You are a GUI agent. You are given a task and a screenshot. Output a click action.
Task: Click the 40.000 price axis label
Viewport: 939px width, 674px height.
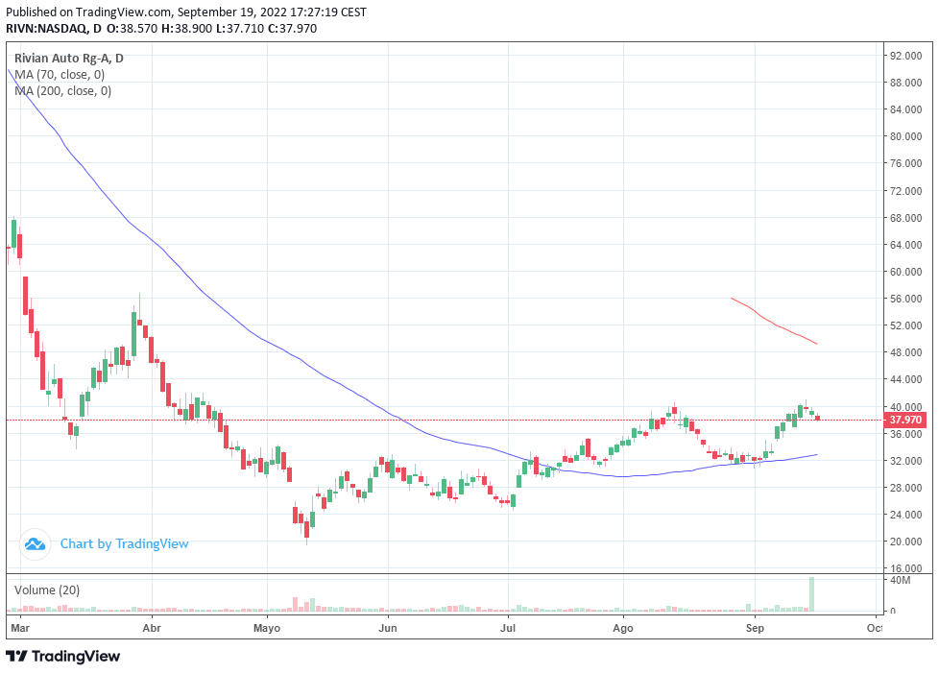tap(905, 407)
